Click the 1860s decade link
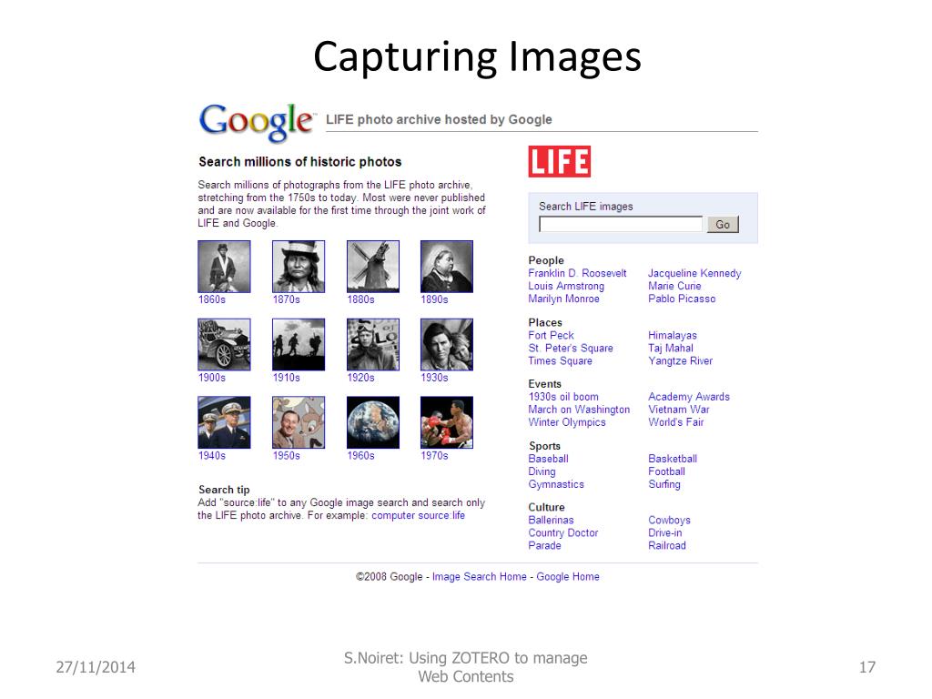Screen dimensions: 932x699 [211, 299]
